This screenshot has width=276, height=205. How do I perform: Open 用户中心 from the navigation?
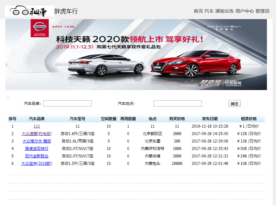tap(245, 11)
